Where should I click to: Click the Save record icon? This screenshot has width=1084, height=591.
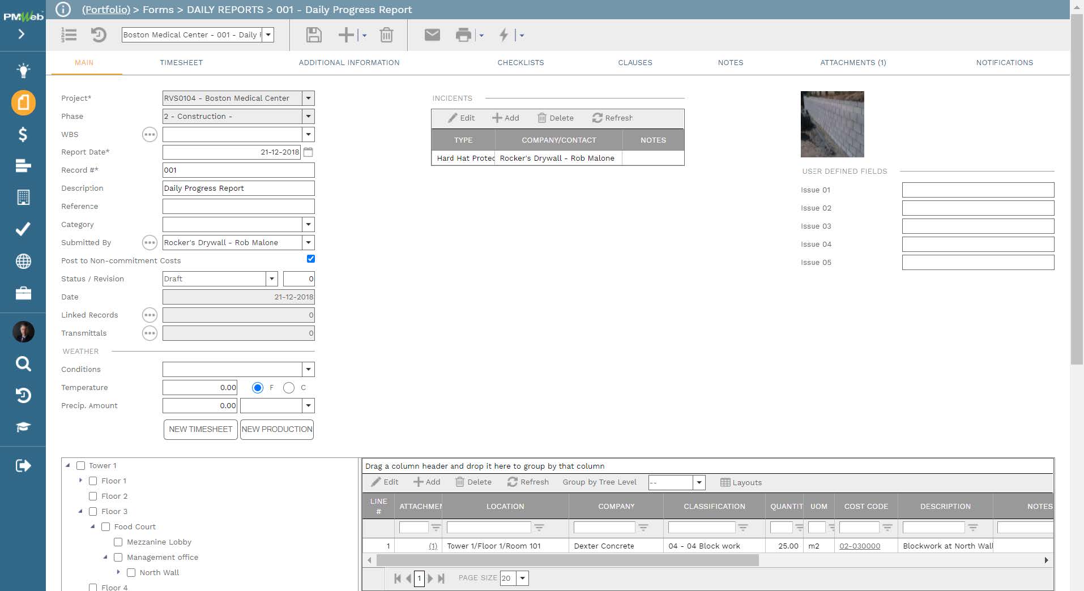point(314,35)
